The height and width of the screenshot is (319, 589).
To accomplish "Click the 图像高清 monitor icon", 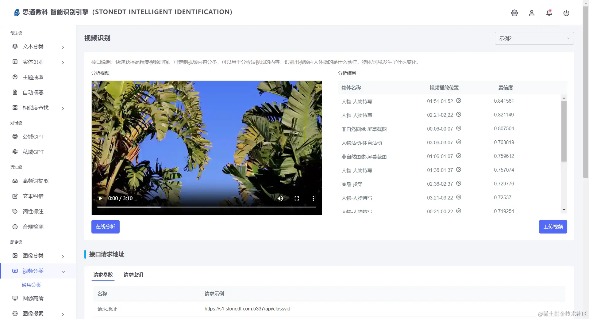I will click(15, 298).
